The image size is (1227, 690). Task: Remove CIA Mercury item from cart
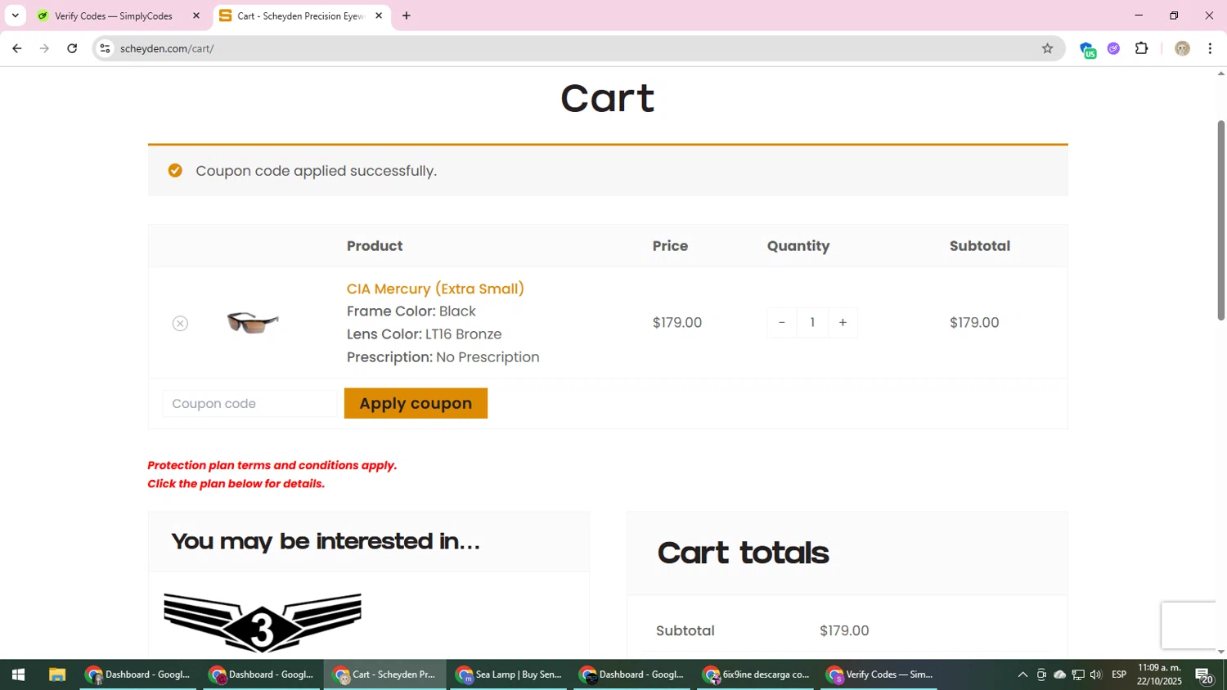tap(180, 324)
